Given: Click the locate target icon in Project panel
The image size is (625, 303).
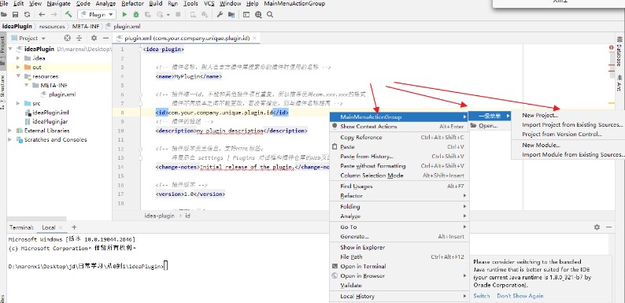Looking at the screenshot, I should click(68, 38).
